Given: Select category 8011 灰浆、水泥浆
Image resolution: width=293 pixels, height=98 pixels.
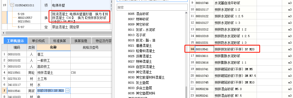Looking at the screenshot, I should [141, 30].
